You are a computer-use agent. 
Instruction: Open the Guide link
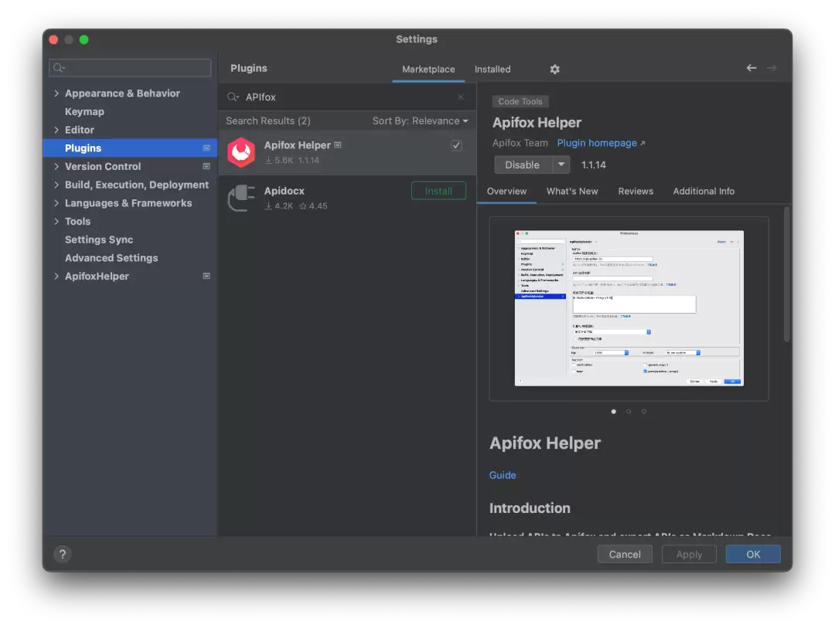(503, 475)
